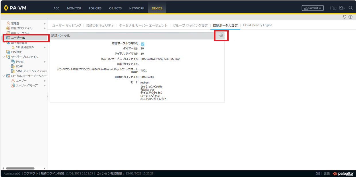Click the search magnifier icon
Screen dimensions: 356x177
tap(351, 8)
